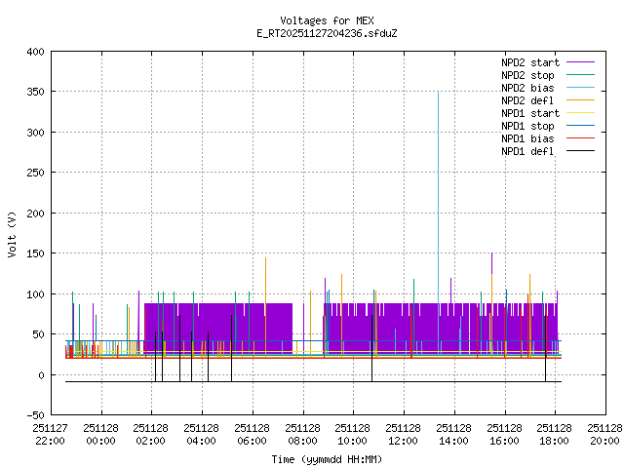The height and width of the screenshot is (468, 624).
Task: Click the "Voltages for MEX" chart title
Action: [x=327, y=20]
